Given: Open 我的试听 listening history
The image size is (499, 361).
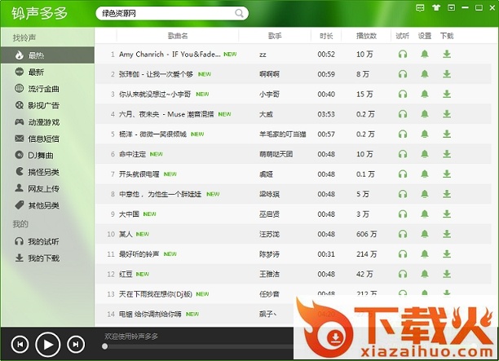Looking at the screenshot, I should coord(43,241).
